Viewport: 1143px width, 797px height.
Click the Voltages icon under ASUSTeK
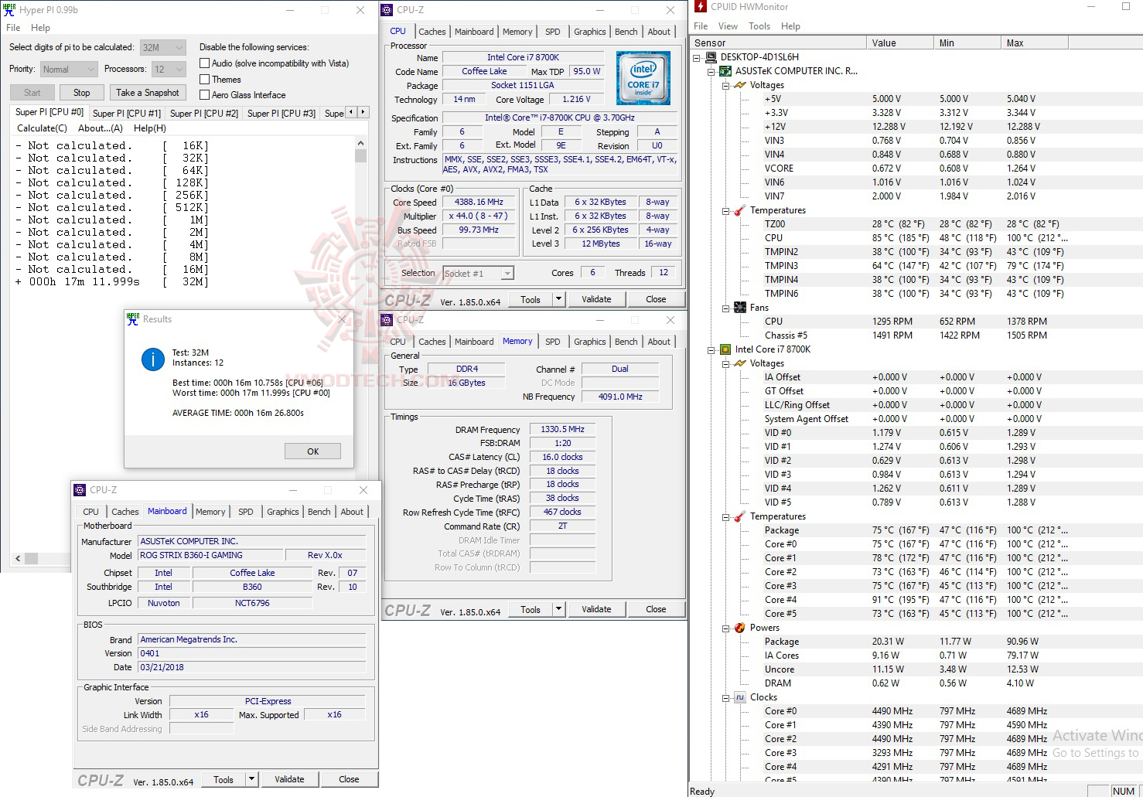coord(740,85)
